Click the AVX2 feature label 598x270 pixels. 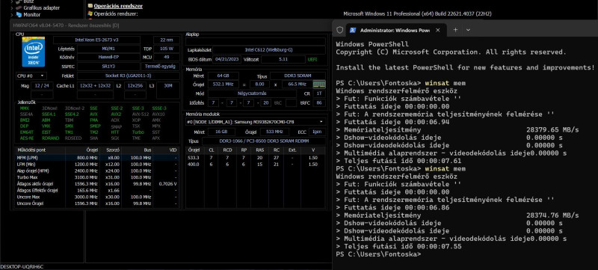[116, 114]
